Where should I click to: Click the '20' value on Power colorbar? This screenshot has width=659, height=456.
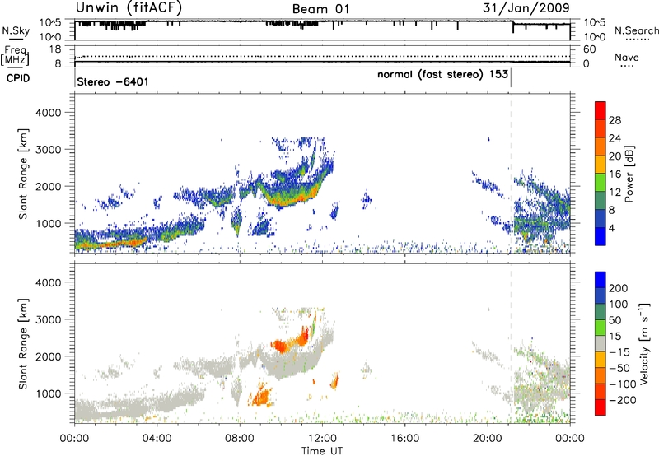[x=615, y=156]
